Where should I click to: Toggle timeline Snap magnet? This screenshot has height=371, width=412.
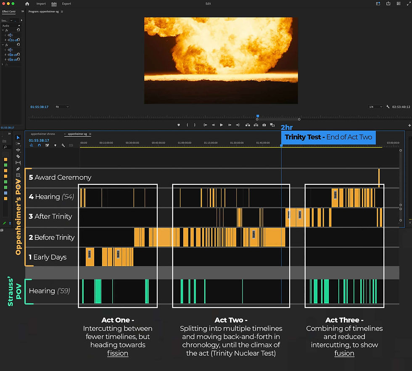point(39,145)
